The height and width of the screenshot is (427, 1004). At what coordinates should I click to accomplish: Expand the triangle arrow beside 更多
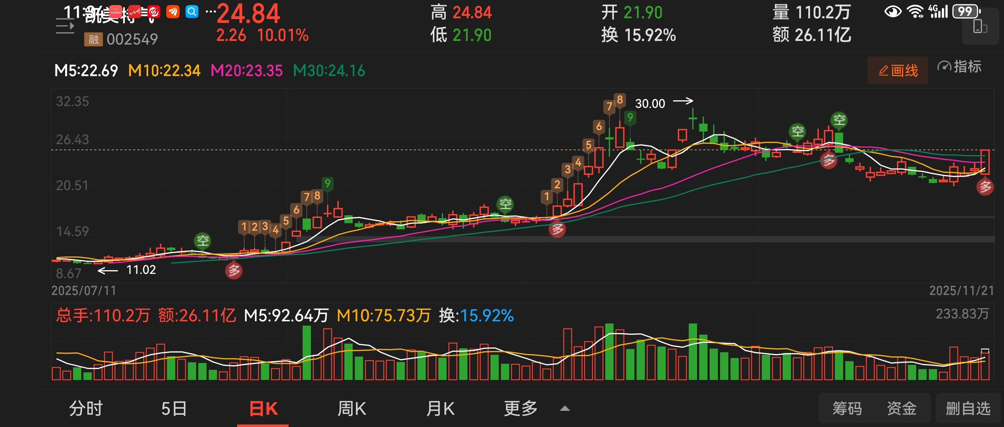pyautogui.click(x=565, y=409)
